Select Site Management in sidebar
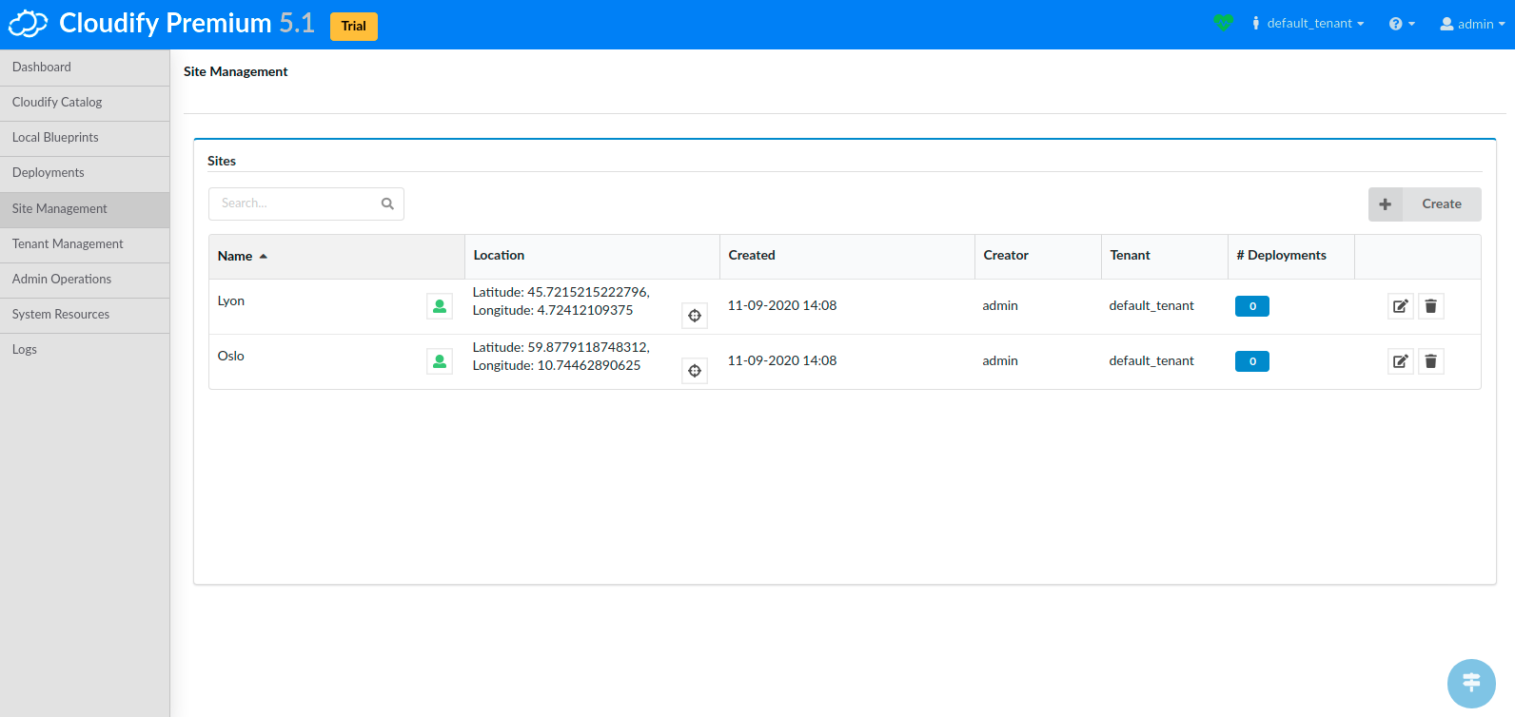Screen dimensions: 1515x717 85,209
